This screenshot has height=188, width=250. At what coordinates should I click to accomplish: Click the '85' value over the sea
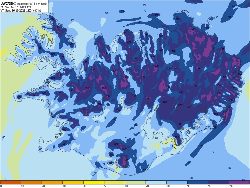click(192, 178)
